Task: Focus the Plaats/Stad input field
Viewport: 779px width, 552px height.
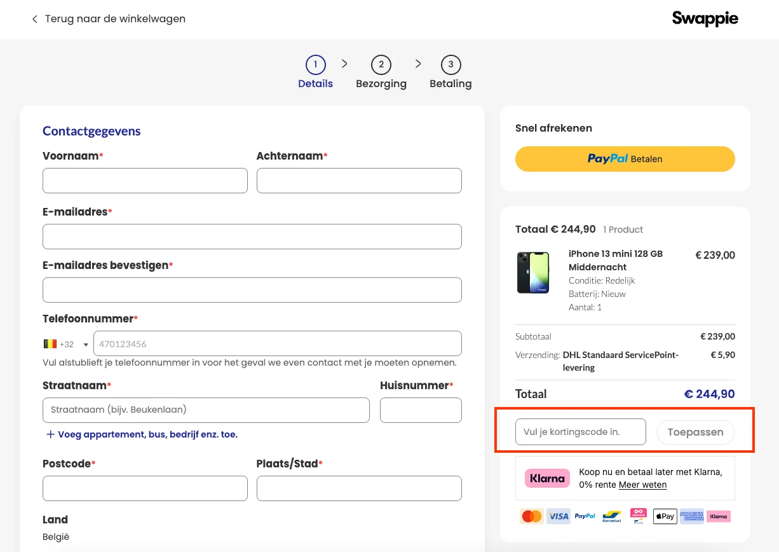Action: (359, 488)
